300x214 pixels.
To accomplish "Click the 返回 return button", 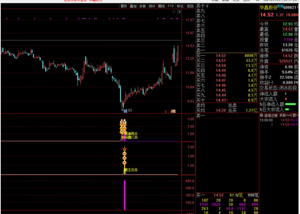I will point(190,6).
